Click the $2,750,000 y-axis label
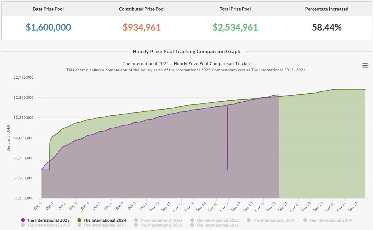Viewport: 373px width, 230px height. (x=24, y=77)
